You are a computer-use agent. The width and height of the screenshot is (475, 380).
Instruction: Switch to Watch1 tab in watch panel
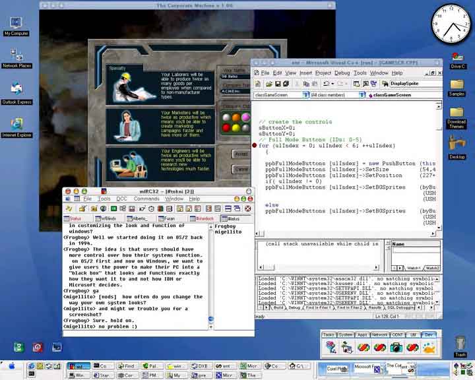[x=414, y=269]
